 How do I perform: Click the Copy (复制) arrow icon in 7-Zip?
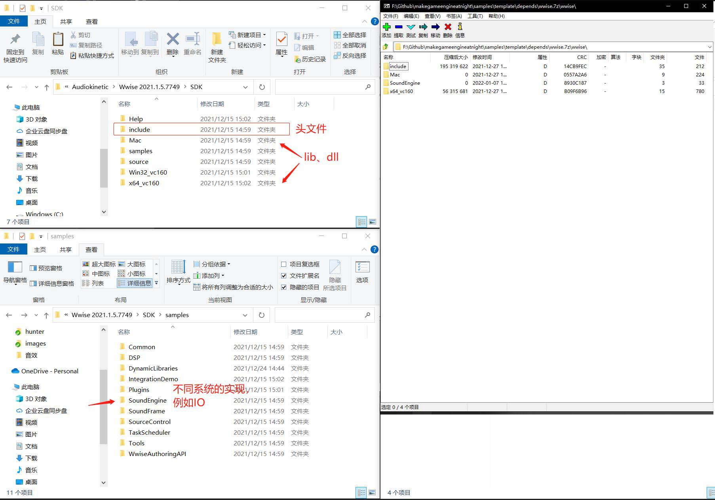tap(423, 27)
